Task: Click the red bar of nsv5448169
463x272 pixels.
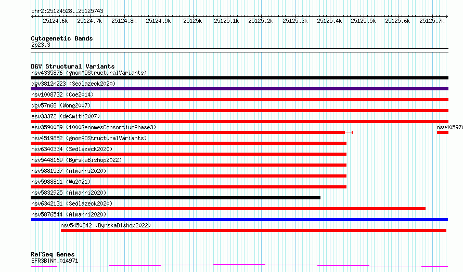Action: point(188,165)
